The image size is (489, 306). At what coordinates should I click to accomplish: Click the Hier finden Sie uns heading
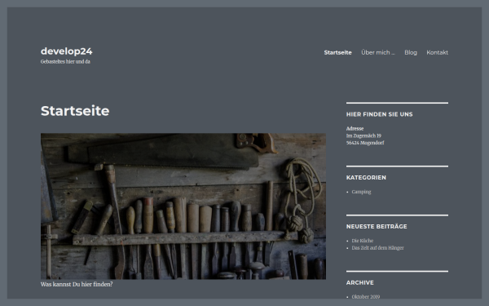pos(380,114)
